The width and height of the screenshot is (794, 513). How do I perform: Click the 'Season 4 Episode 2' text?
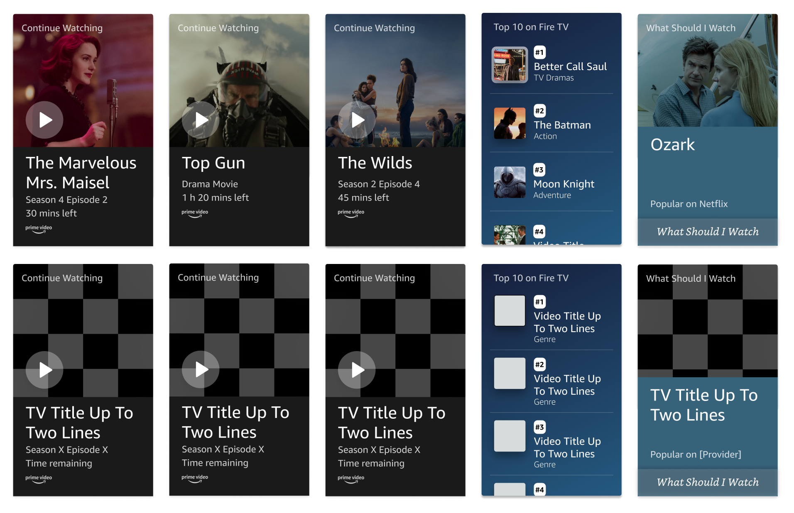(66, 200)
